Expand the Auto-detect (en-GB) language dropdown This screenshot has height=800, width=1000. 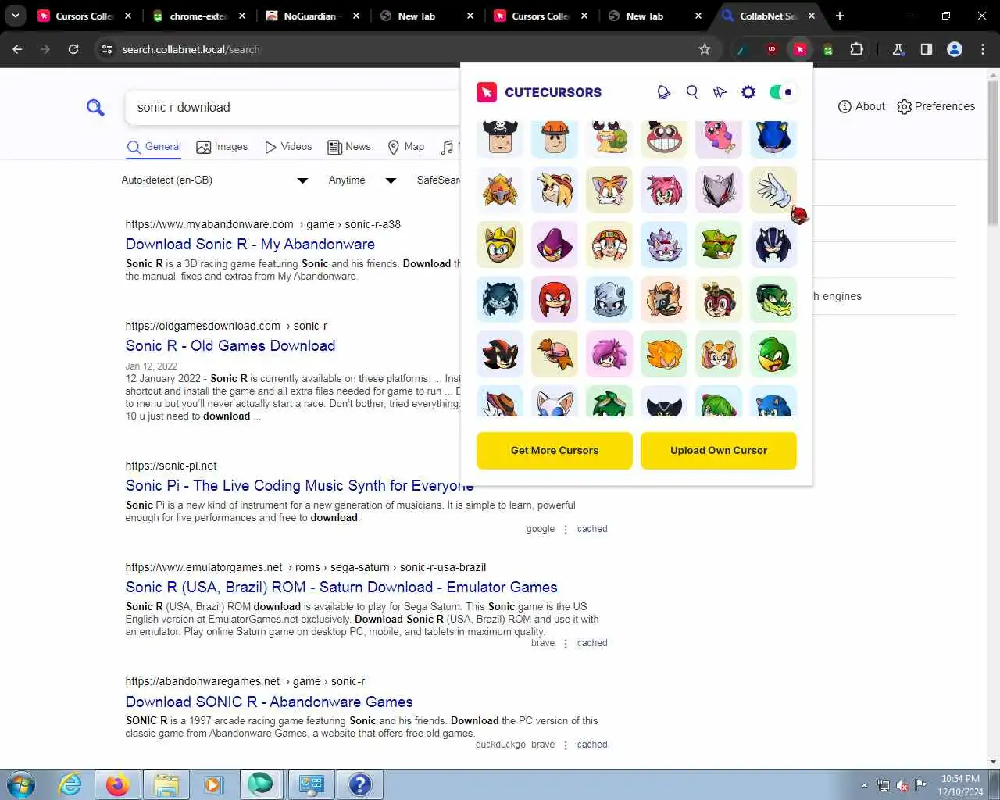(x=214, y=180)
